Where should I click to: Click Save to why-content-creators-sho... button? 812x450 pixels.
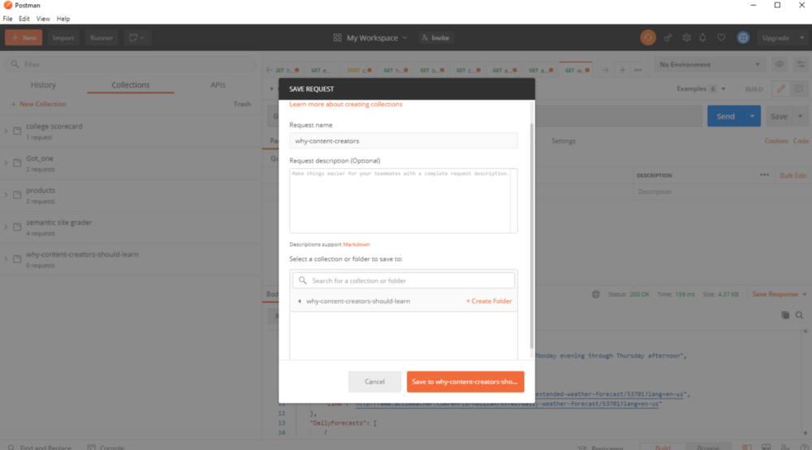pyautogui.click(x=465, y=382)
